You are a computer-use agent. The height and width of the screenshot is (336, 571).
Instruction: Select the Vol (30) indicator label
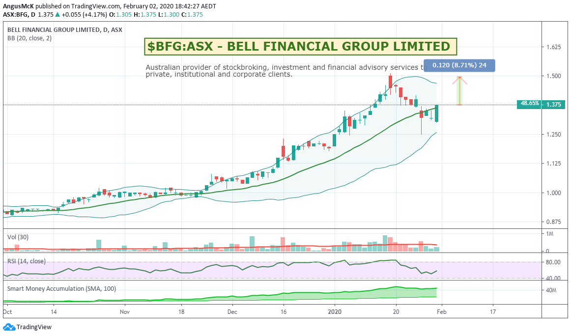(18, 237)
